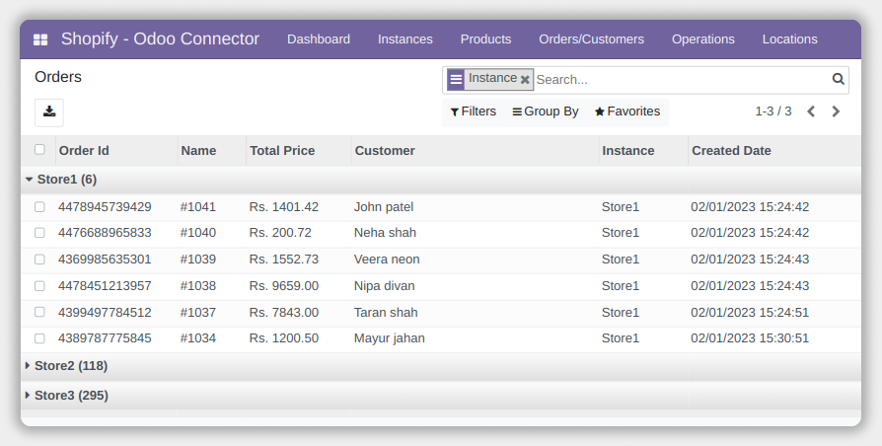882x446 pixels.
Task: Open the Locations menu
Action: 789,39
